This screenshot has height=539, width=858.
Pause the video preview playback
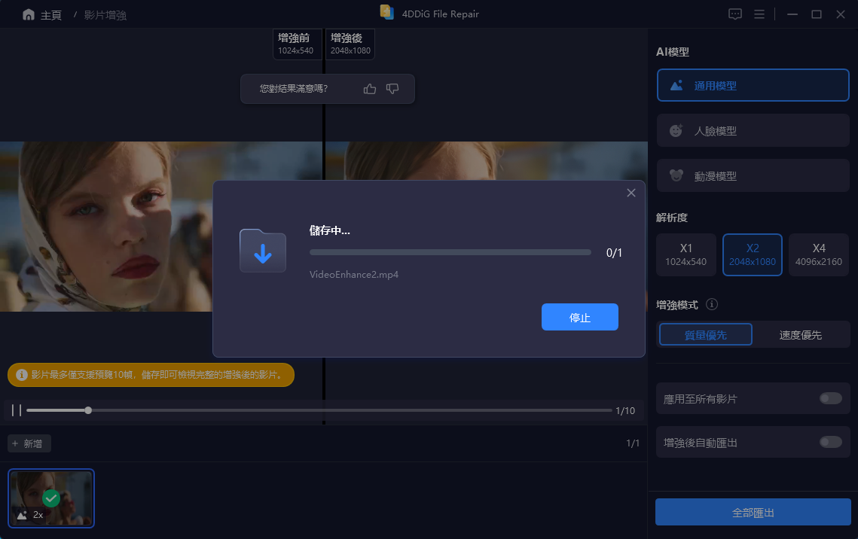(x=17, y=410)
